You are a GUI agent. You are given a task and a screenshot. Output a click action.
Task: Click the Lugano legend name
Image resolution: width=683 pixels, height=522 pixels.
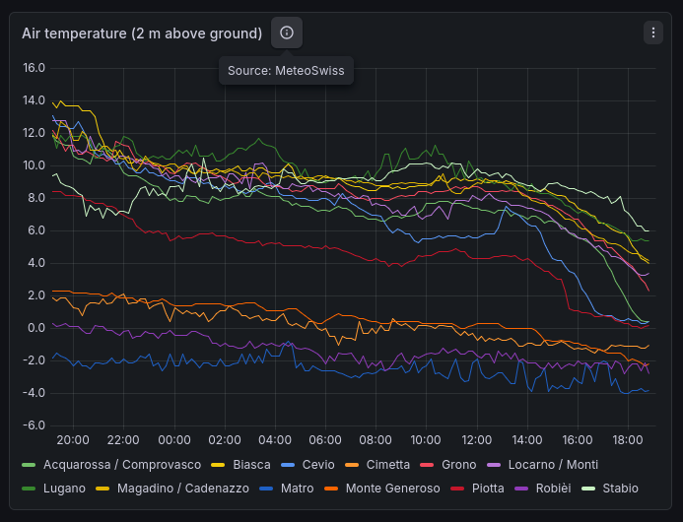64,489
